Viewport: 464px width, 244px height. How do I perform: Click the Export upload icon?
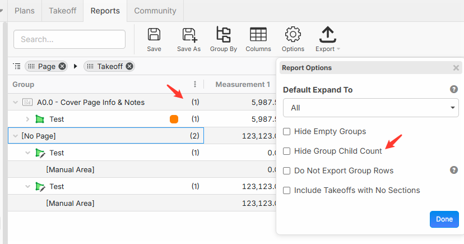click(327, 35)
